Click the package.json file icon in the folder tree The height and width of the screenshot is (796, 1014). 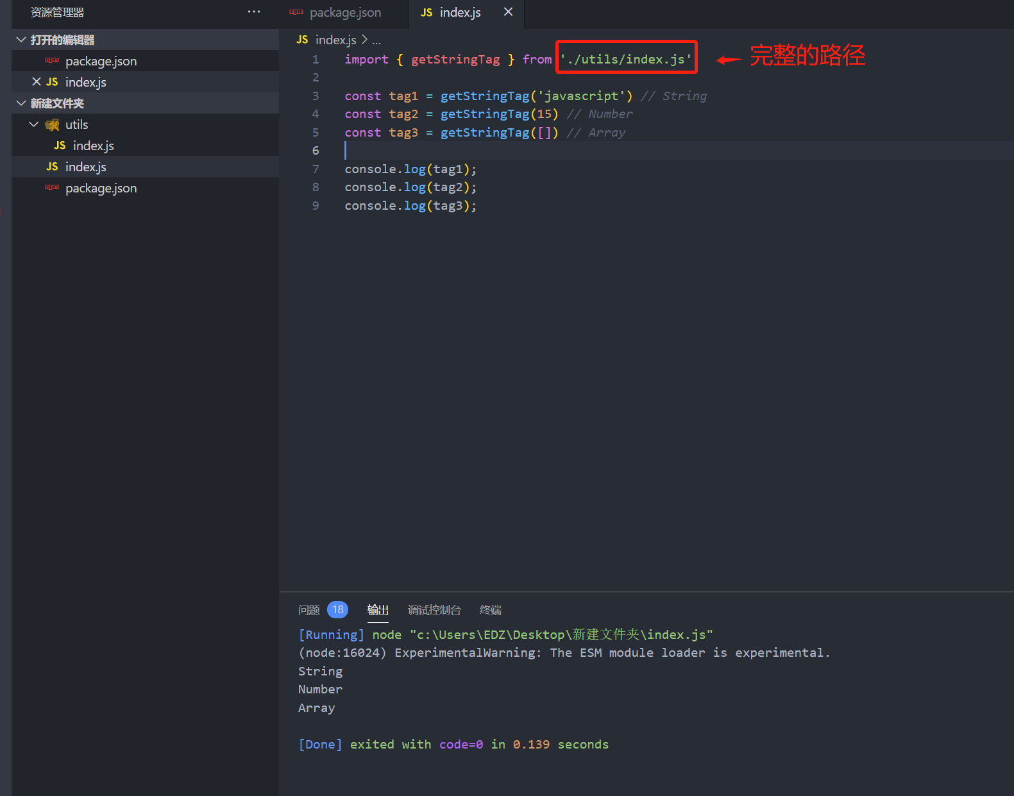click(52, 188)
